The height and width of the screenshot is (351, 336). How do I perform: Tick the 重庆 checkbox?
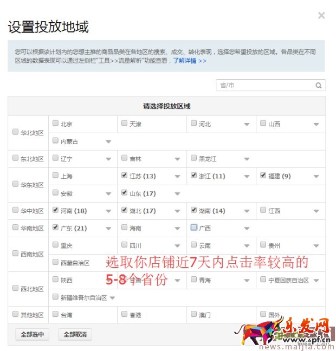coord(55,244)
